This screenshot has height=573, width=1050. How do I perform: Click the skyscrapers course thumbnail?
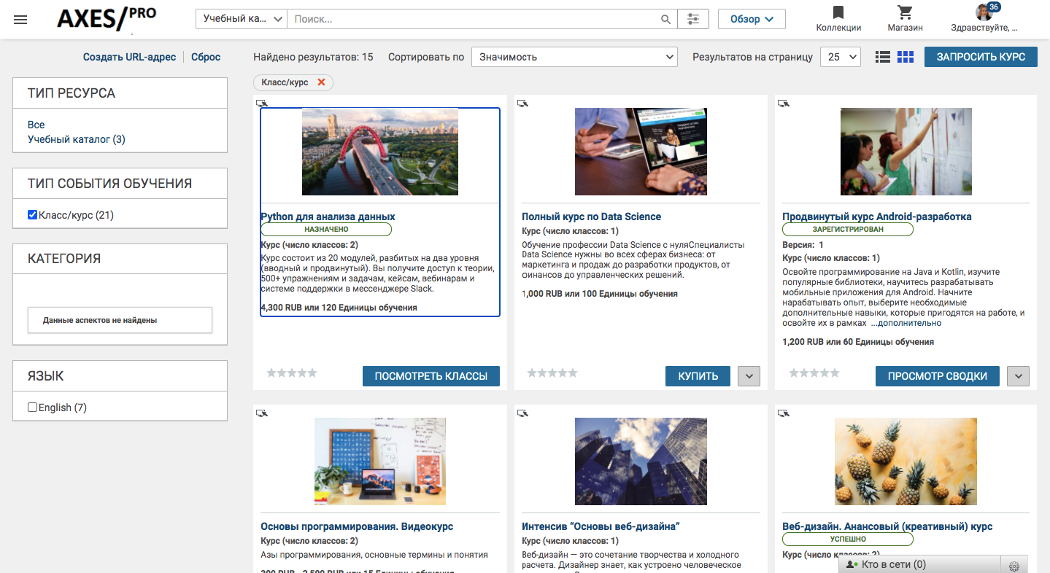(x=641, y=461)
